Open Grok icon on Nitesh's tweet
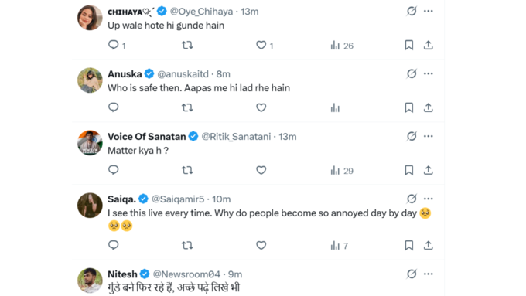The height and width of the screenshot is (296, 526). 412,274
